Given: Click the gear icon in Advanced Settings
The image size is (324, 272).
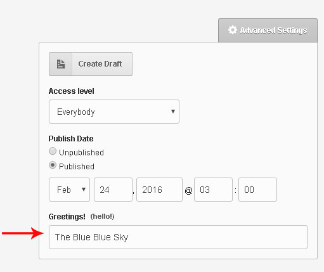Looking at the screenshot, I should tap(233, 30).
